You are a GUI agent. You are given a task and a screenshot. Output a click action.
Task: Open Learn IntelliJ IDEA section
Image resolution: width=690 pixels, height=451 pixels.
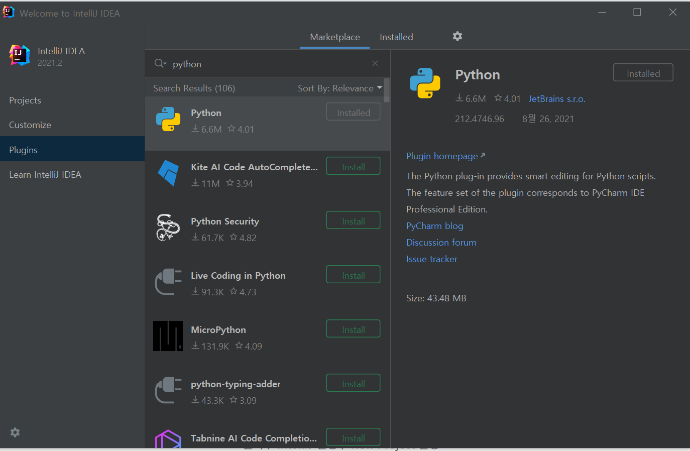(x=72, y=174)
